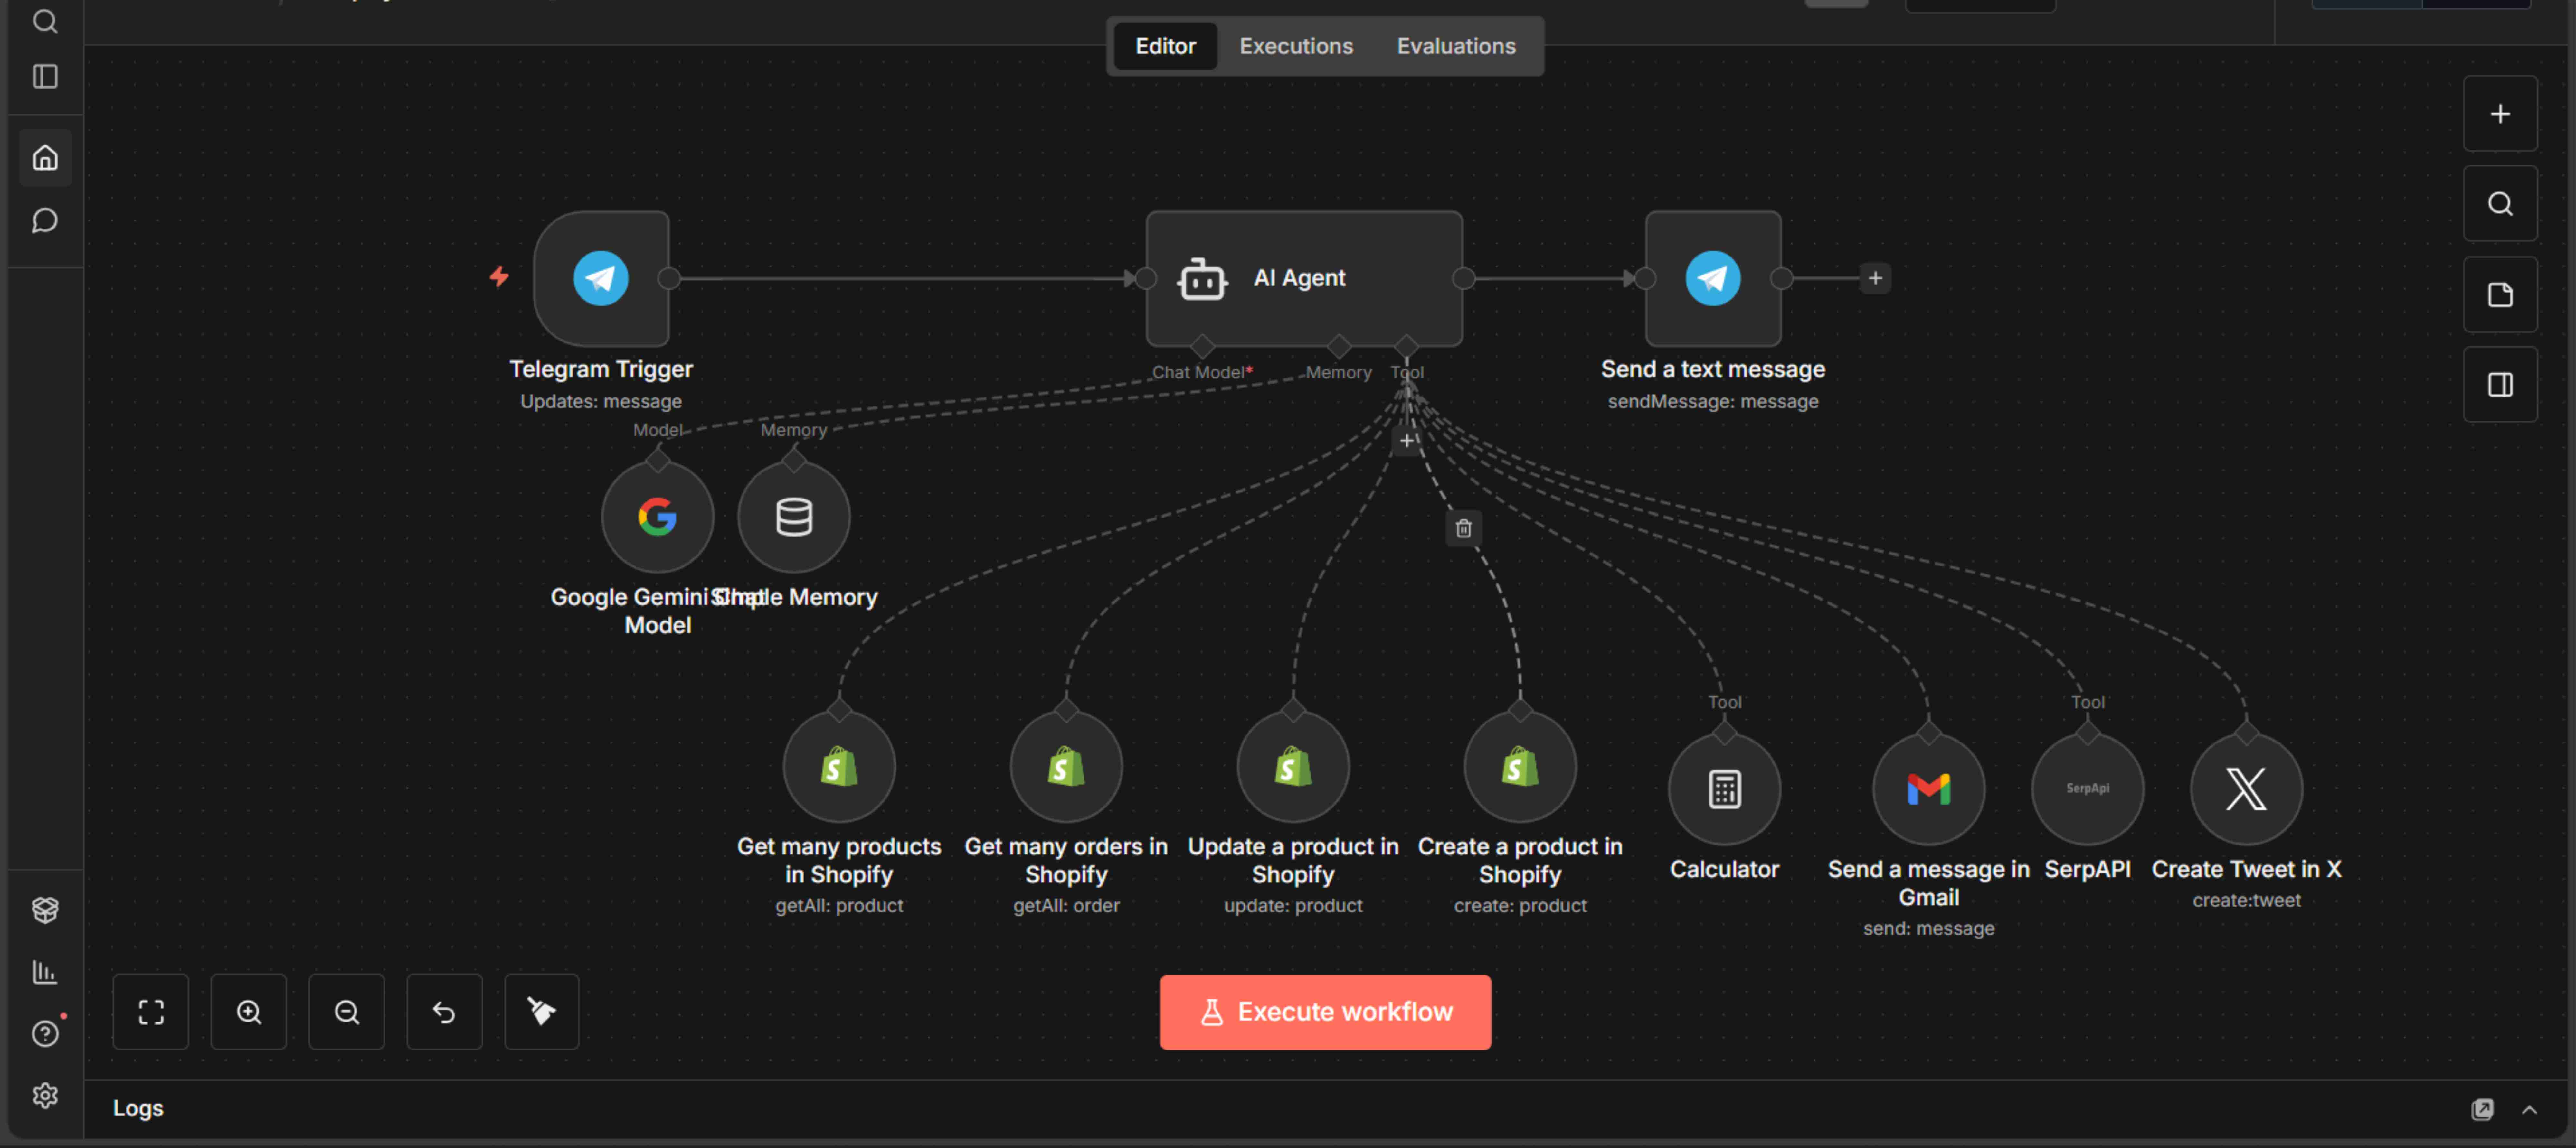Image resolution: width=2576 pixels, height=1148 pixels.
Task: Toggle the left sidebar panel
Action: (45, 77)
